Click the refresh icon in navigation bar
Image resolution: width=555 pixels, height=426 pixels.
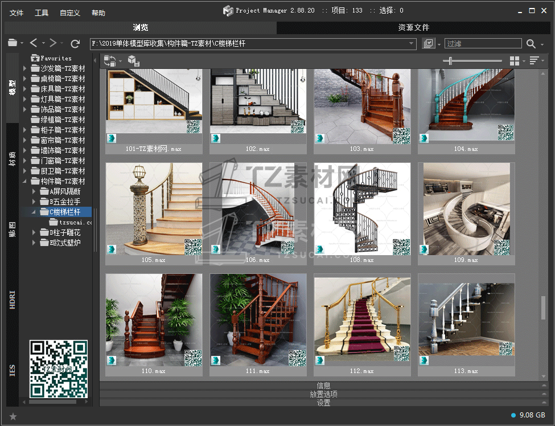75,43
